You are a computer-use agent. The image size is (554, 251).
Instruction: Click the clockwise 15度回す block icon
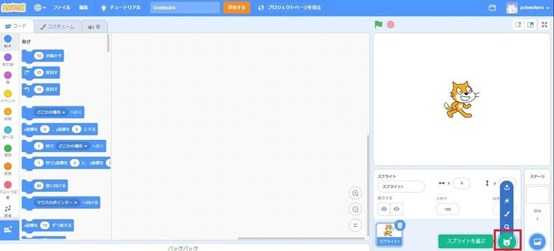point(28,73)
